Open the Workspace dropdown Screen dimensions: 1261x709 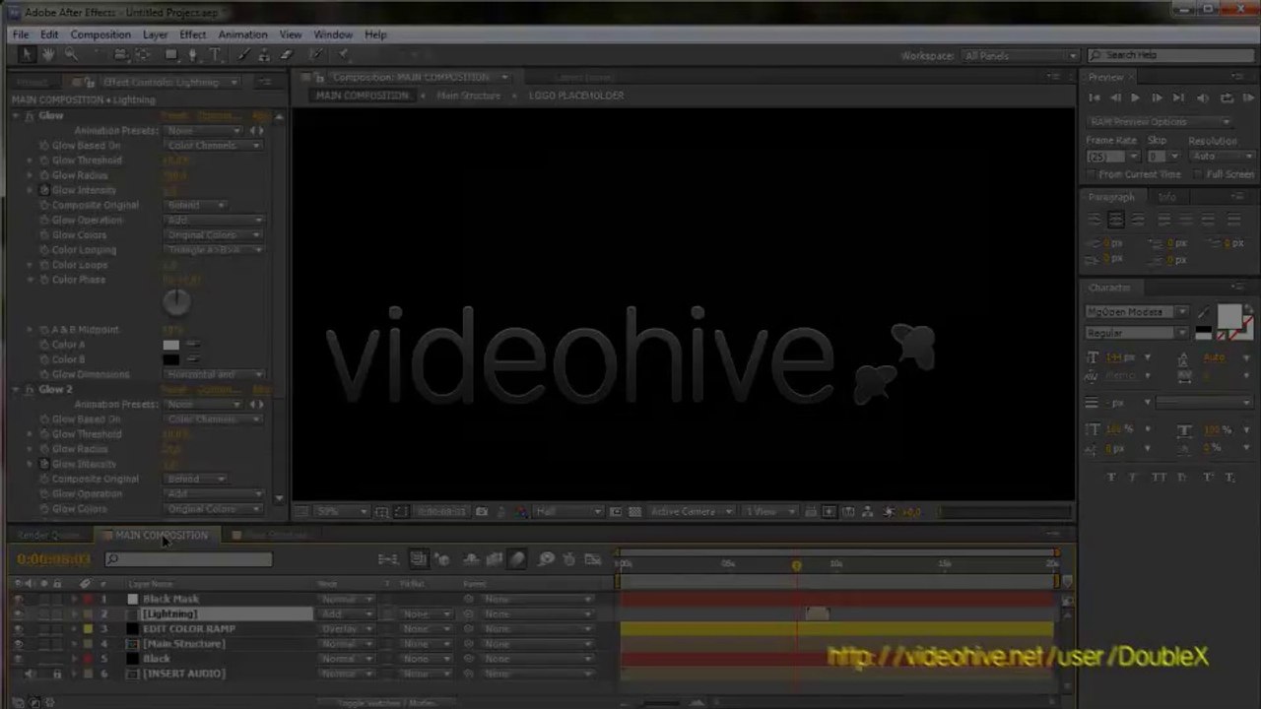pyautogui.click(x=1020, y=56)
